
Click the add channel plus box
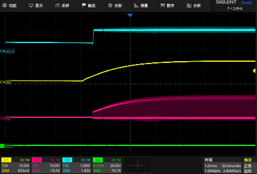pos(138,165)
